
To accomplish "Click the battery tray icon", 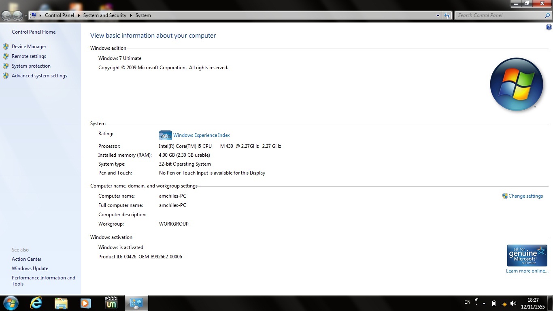I will coord(494,303).
